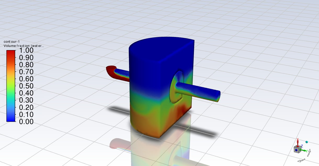Click the 1.00 value on the legend
Screen dimensions: 319x166
coord(26,50)
